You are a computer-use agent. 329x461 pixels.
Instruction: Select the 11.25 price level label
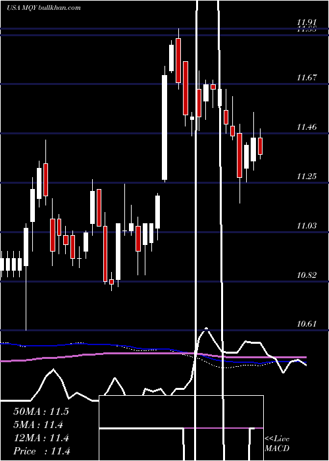tap(307, 176)
